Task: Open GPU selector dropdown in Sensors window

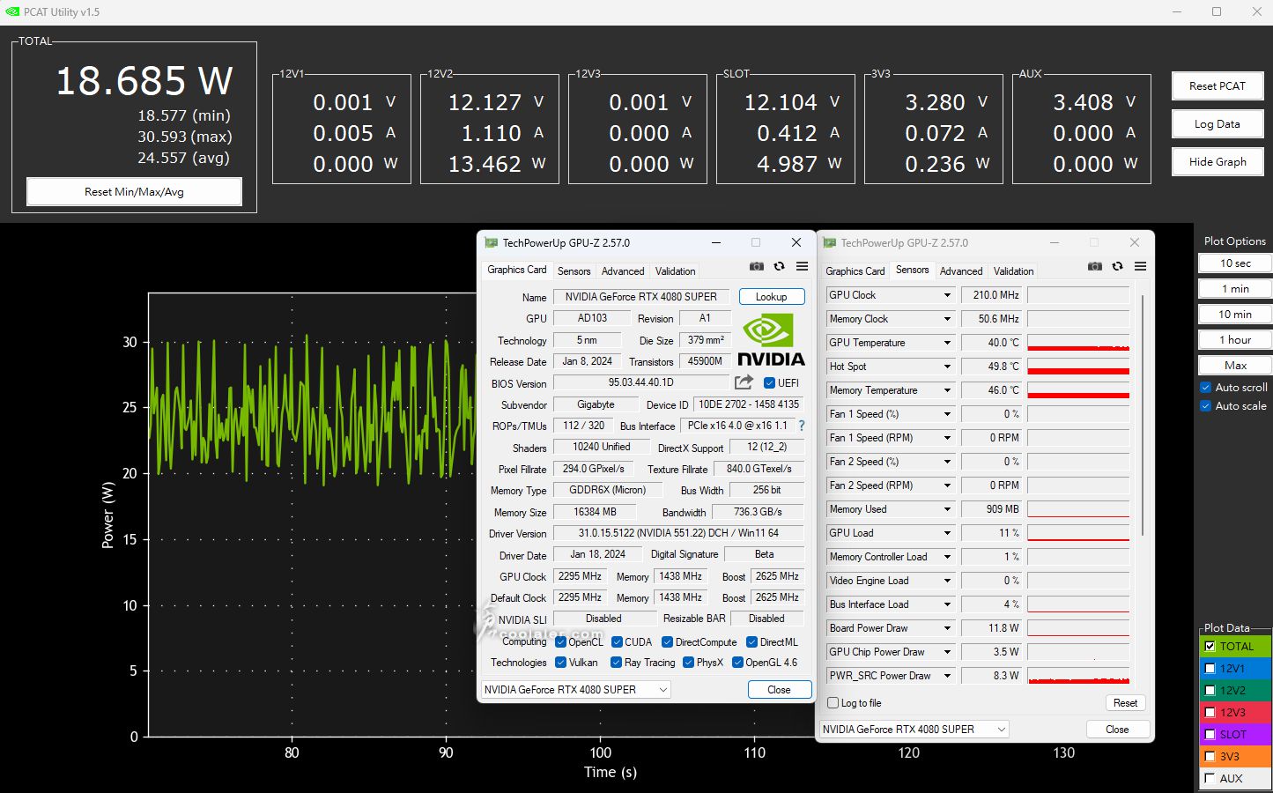Action: [914, 729]
